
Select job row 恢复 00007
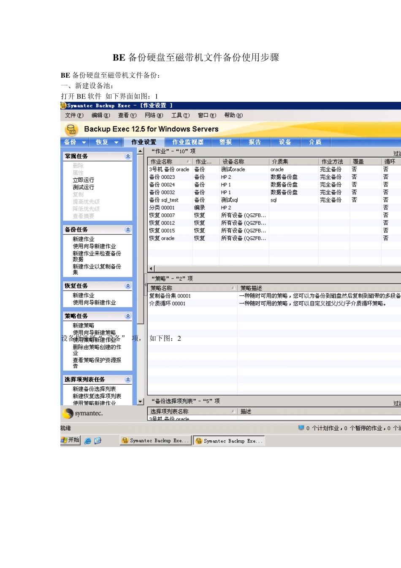point(274,215)
